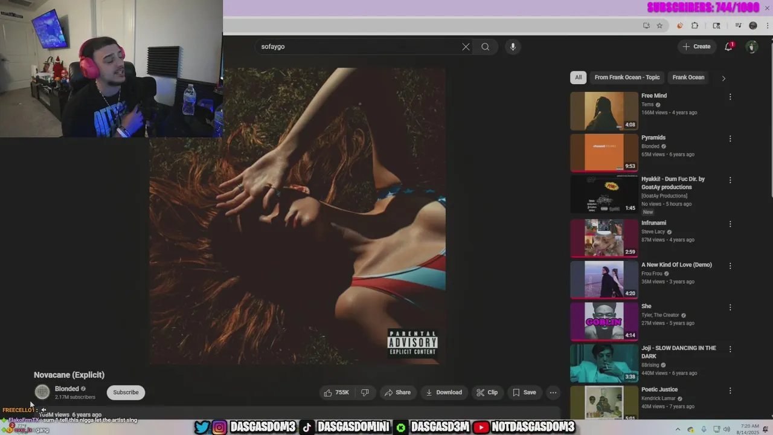The height and width of the screenshot is (435, 773).
Task: Open the browser Extensions puzzle icon
Action: coord(694,25)
